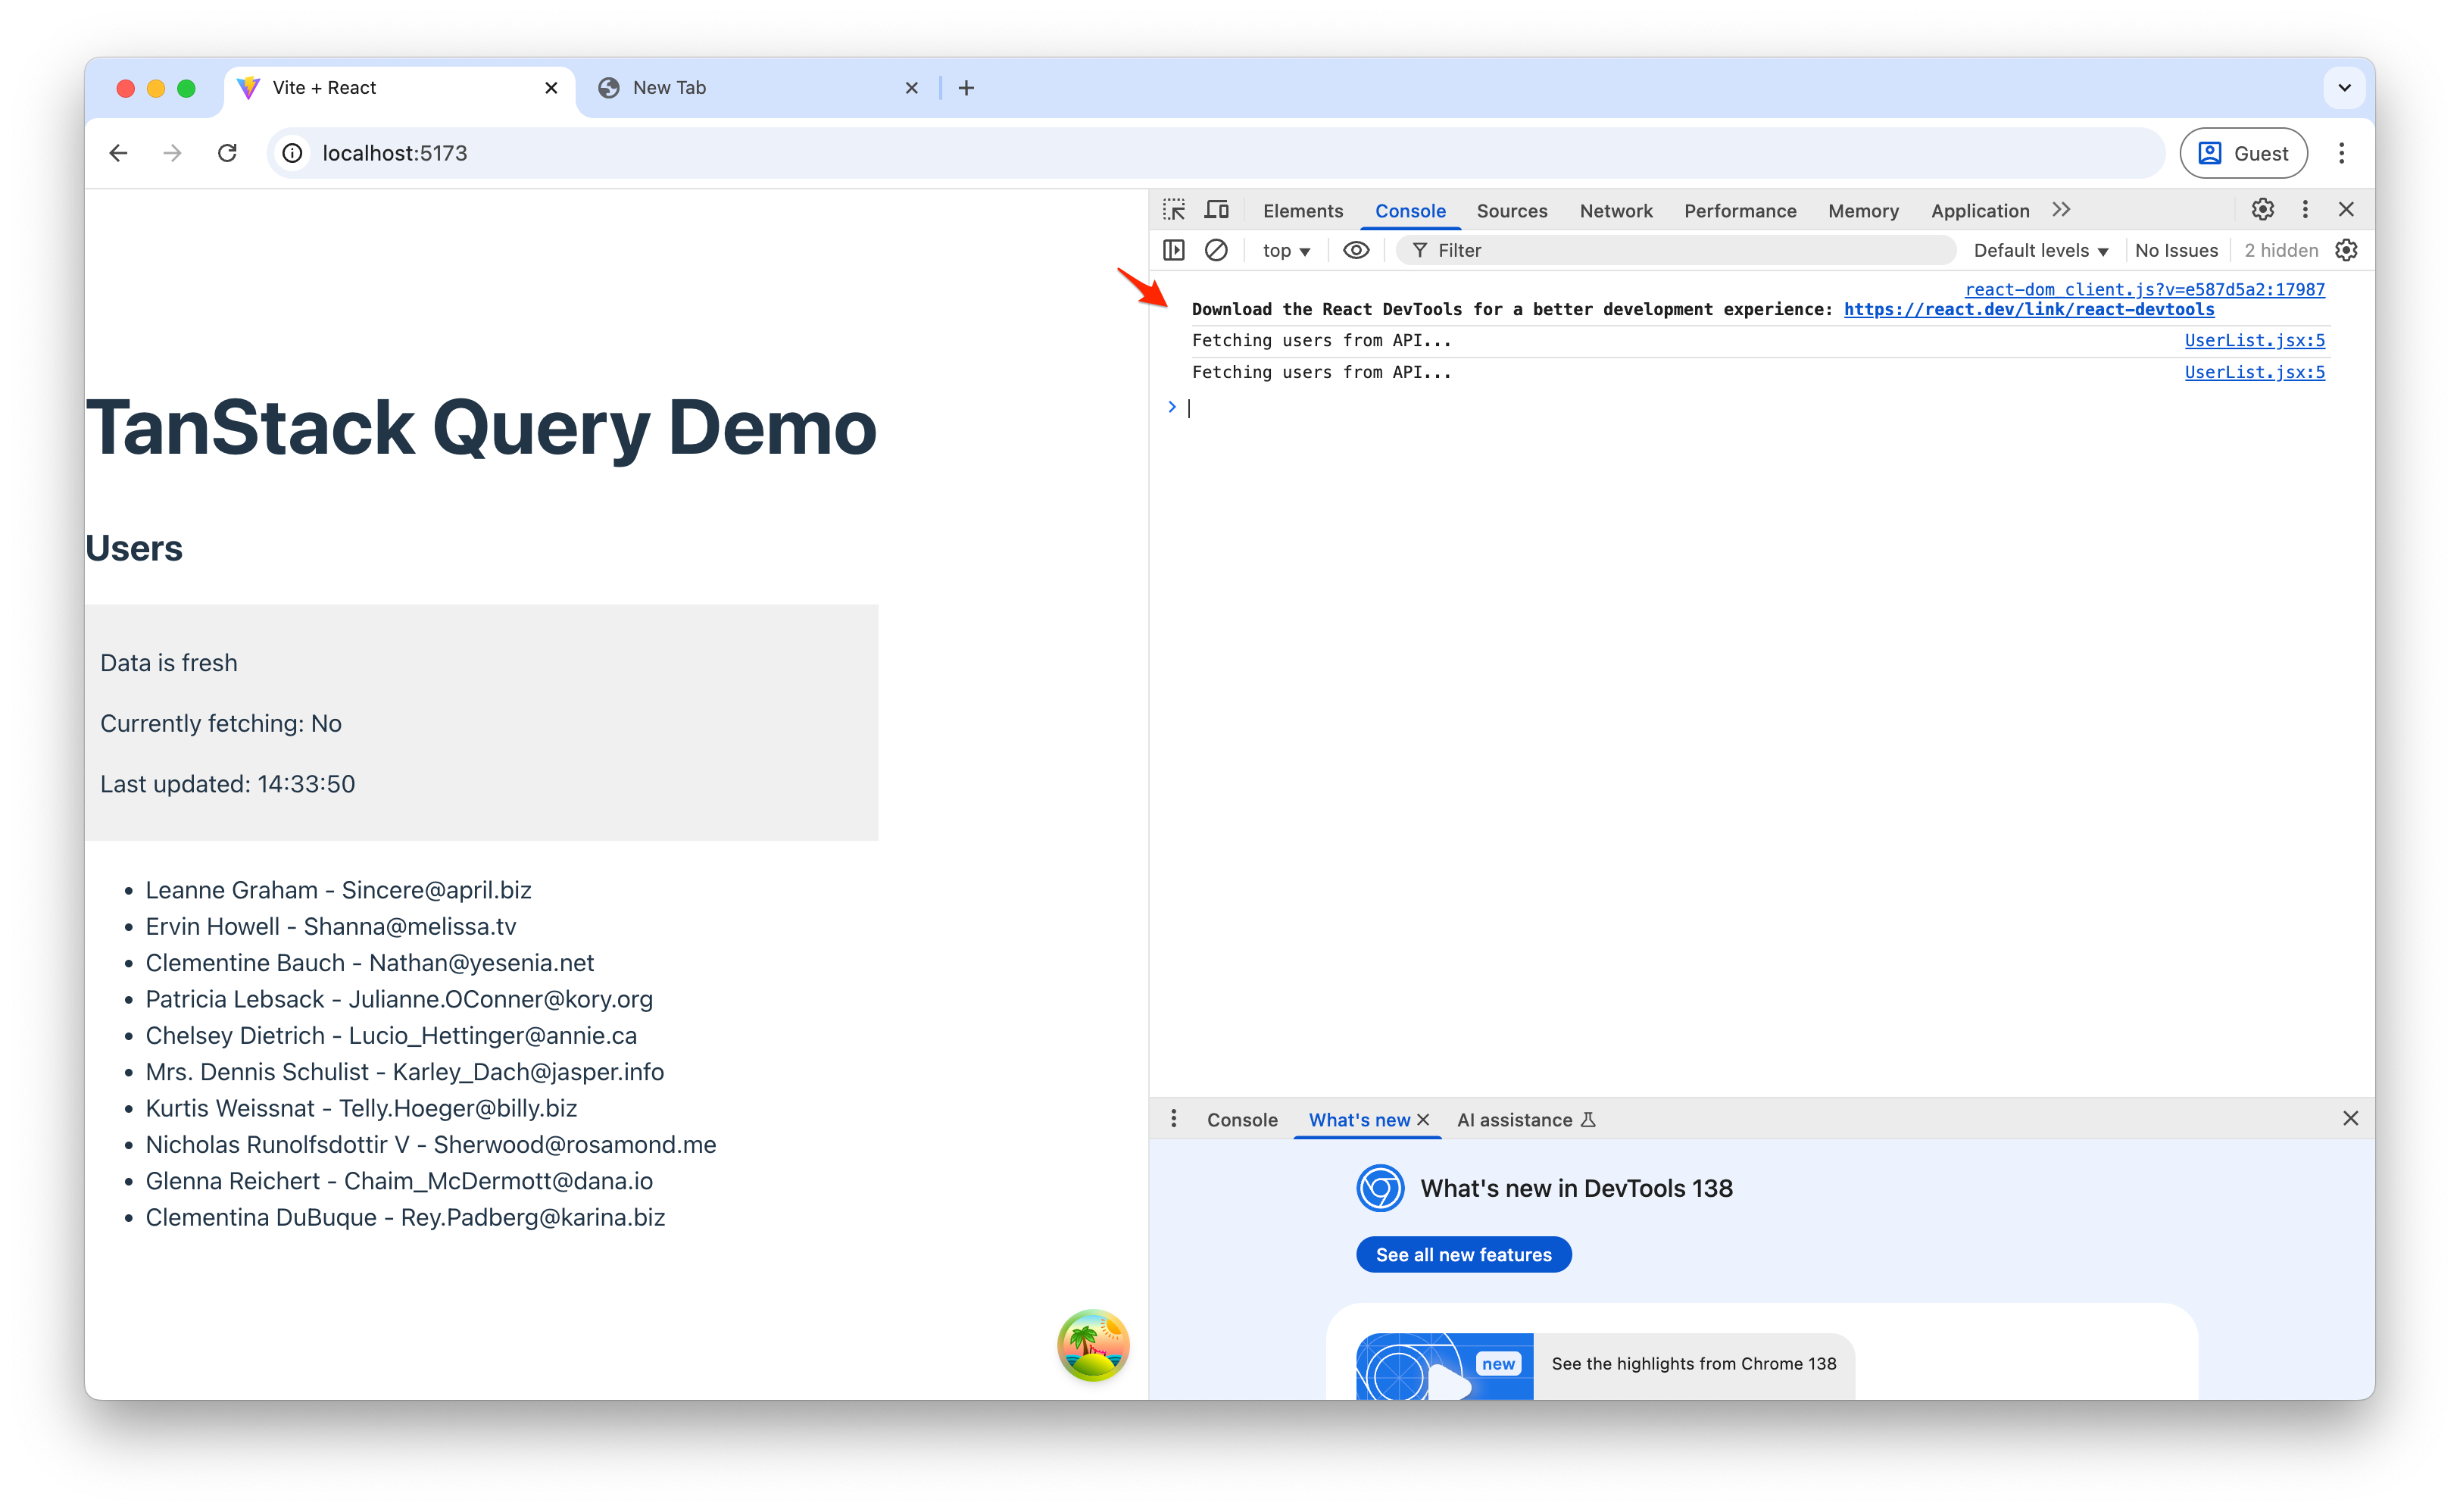Image resolution: width=2460 pixels, height=1512 pixels.
Task: Click the TanStack Query devtools palm-tree button
Action: tap(1093, 1345)
